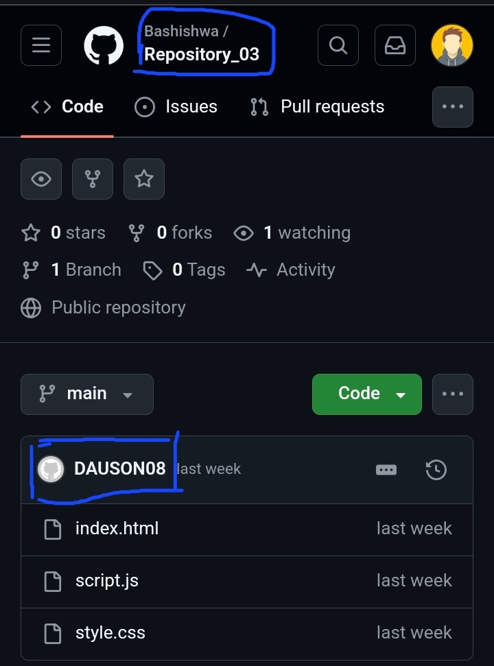The width and height of the screenshot is (494, 666).
Task: Open the script.js file
Action: 107,581
